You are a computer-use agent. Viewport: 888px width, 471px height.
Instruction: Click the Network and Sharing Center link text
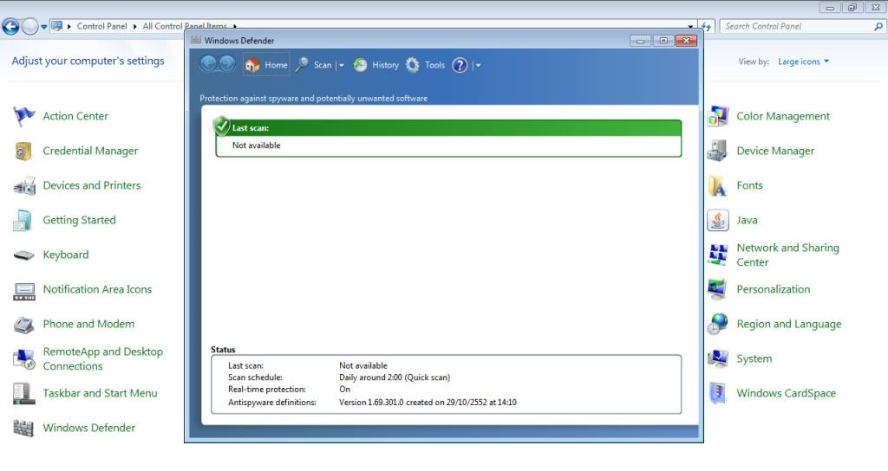pyautogui.click(x=787, y=255)
